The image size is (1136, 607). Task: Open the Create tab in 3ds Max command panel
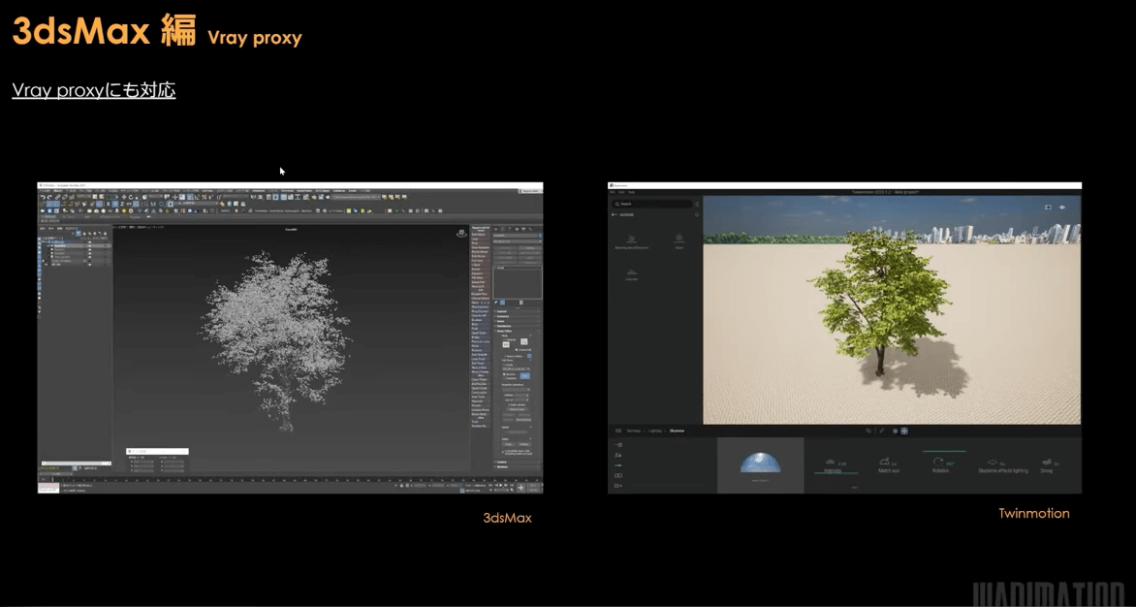pyautogui.click(x=497, y=230)
